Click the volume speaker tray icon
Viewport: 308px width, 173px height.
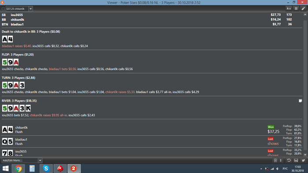pos(278,169)
